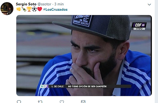The image size is (158, 103).
Task: Click the soccer ball emoji
Action: pyautogui.click(x=34, y=9)
